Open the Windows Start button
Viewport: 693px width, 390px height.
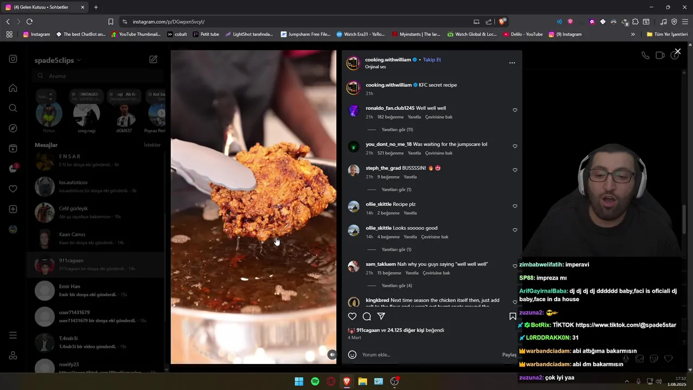[x=299, y=381]
